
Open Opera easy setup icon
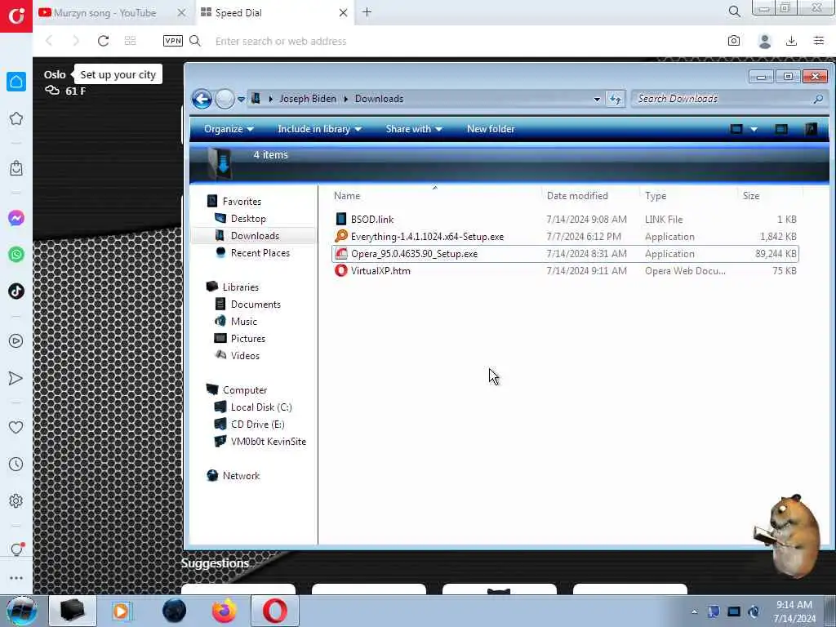[819, 41]
